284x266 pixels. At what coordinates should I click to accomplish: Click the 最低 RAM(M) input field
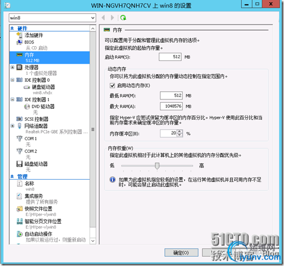pyautogui.click(x=171, y=96)
